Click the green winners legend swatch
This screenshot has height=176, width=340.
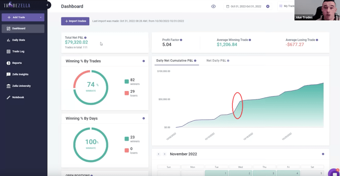(127, 82)
